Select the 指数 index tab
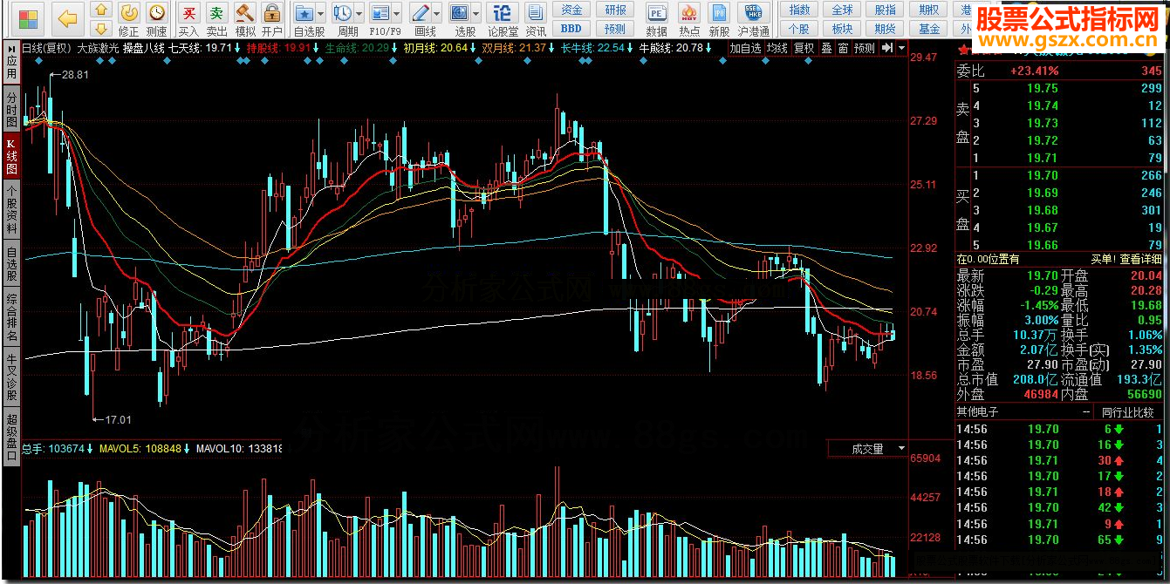The image size is (1170, 584). [799, 10]
